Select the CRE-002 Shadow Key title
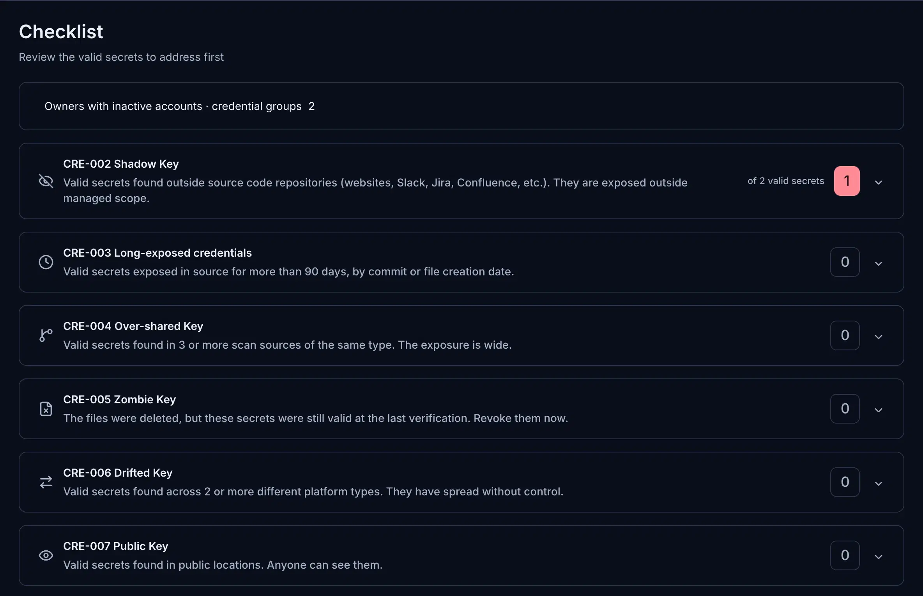This screenshot has width=923, height=596. 121,164
